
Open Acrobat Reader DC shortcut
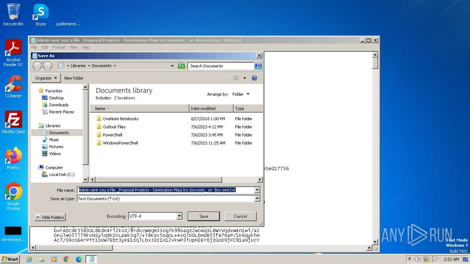pyautogui.click(x=13, y=53)
